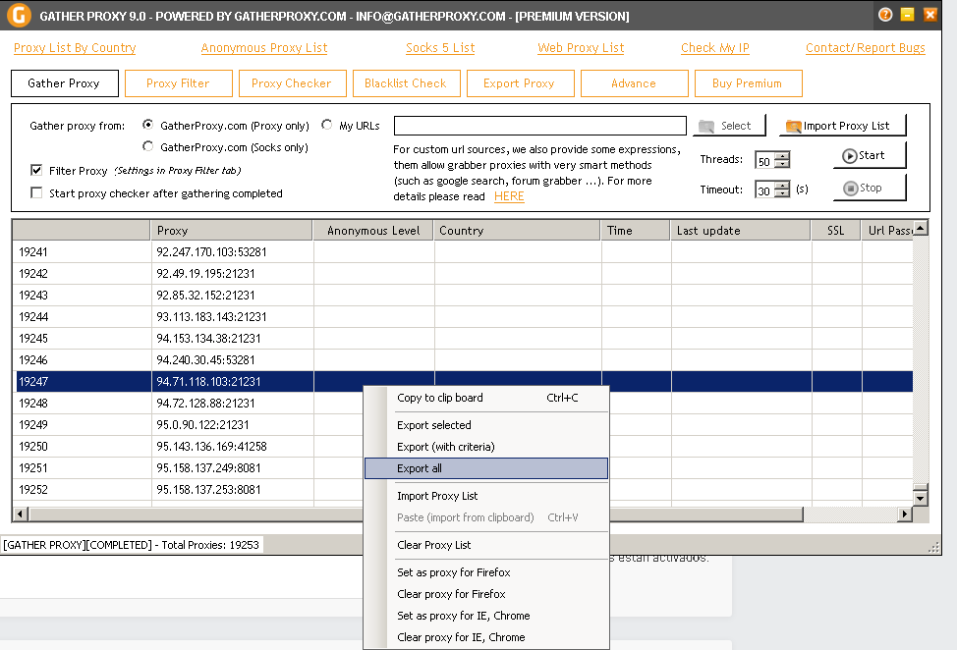Click the Import Proxy List button
The height and width of the screenshot is (650, 957).
(x=842, y=126)
